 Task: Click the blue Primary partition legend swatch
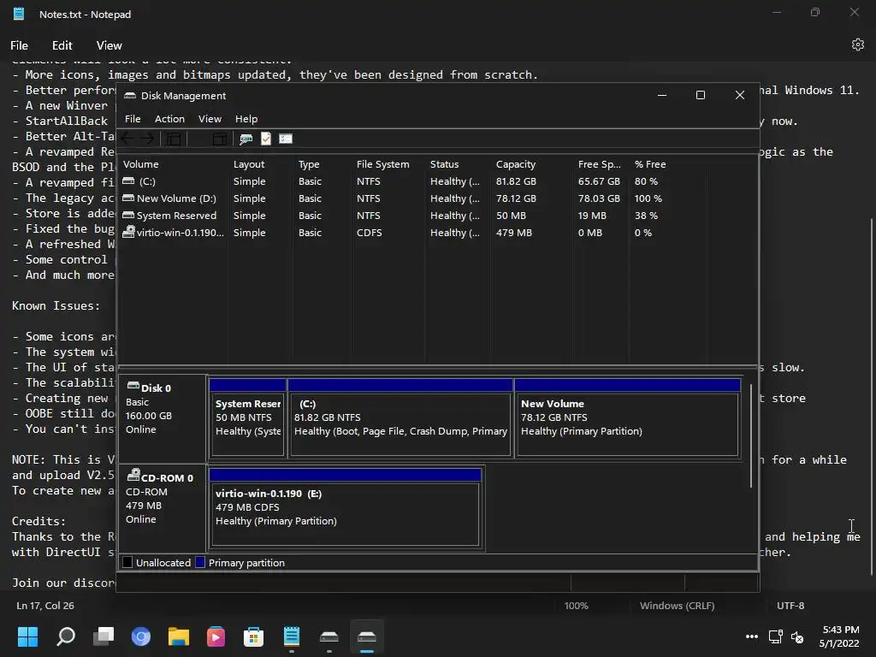tap(200, 563)
